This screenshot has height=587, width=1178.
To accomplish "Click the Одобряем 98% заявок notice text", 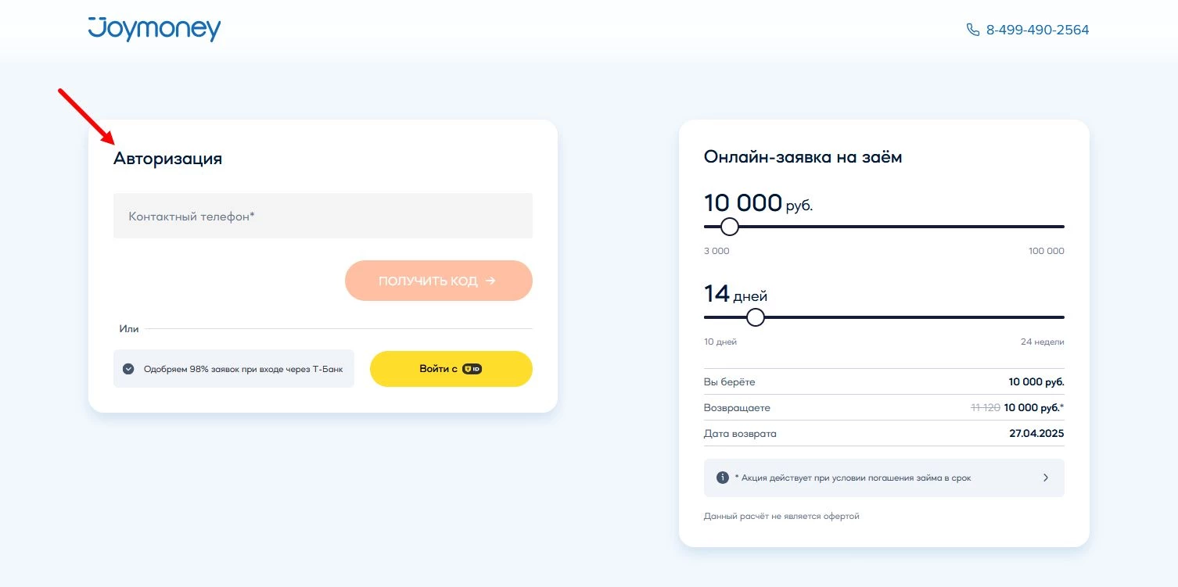I will click(x=243, y=369).
